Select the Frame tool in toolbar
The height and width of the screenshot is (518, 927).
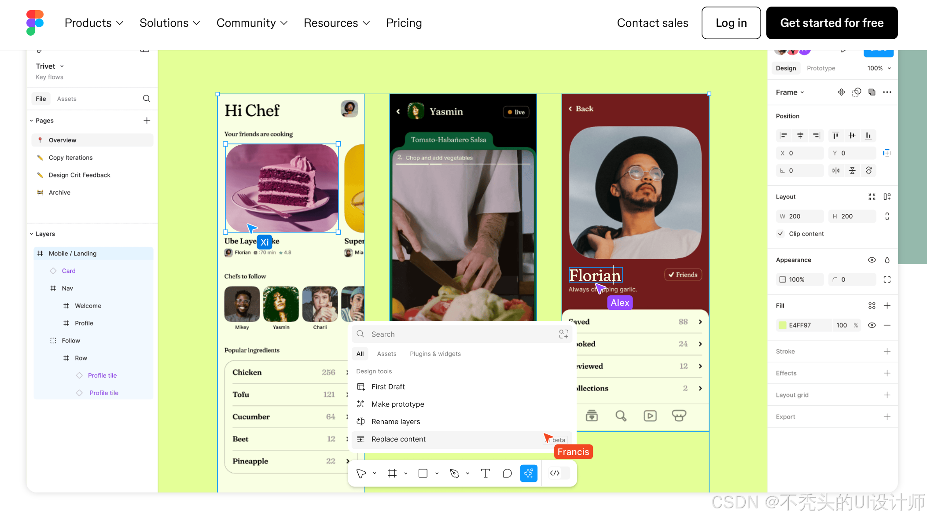(392, 473)
